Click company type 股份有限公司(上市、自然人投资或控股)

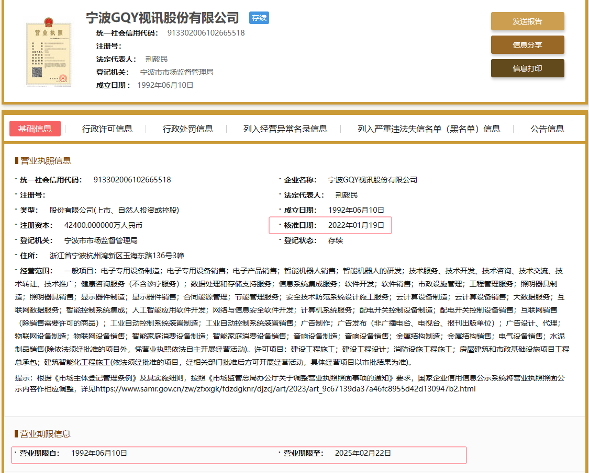(114, 210)
